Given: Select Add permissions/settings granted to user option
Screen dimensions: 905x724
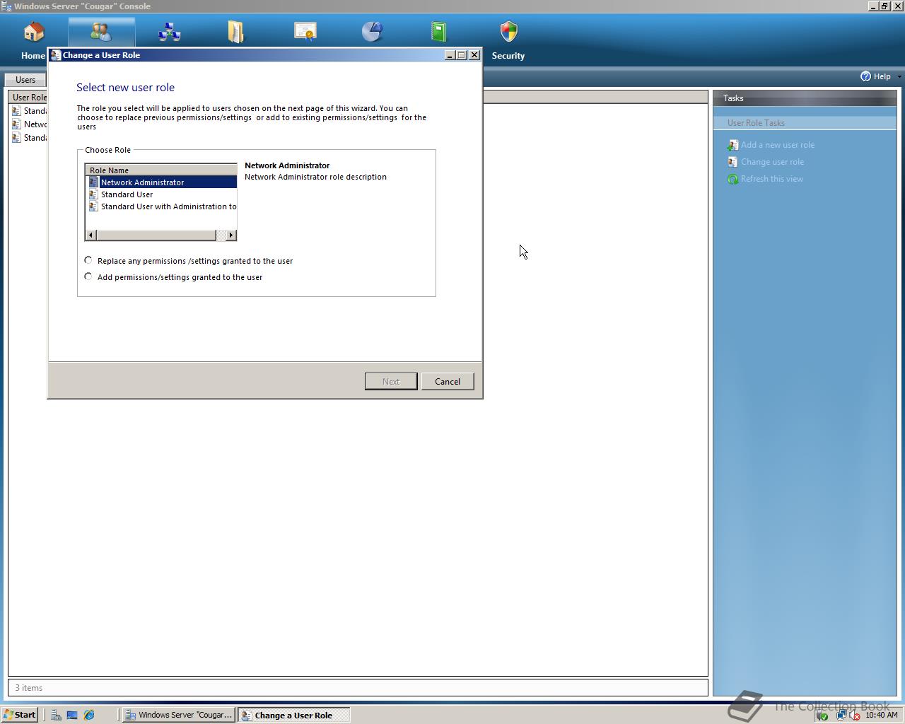Looking at the screenshot, I should [88, 276].
